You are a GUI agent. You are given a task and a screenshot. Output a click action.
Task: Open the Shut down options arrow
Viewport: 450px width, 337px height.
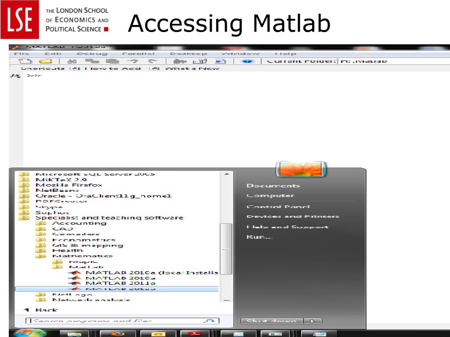pyautogui.click(x=312, y=321)
